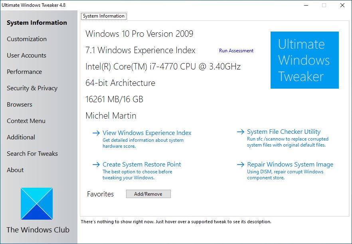
Task: Click 'Get detailed information about system hardware score' text
Action: point(143,143)
